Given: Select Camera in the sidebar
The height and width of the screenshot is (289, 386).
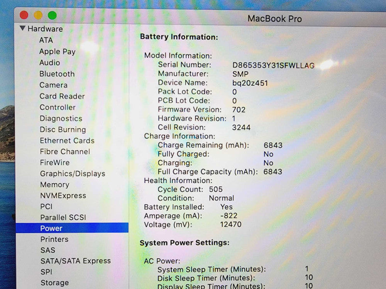Looking at the screenshot, I should [x=54, y=85].
